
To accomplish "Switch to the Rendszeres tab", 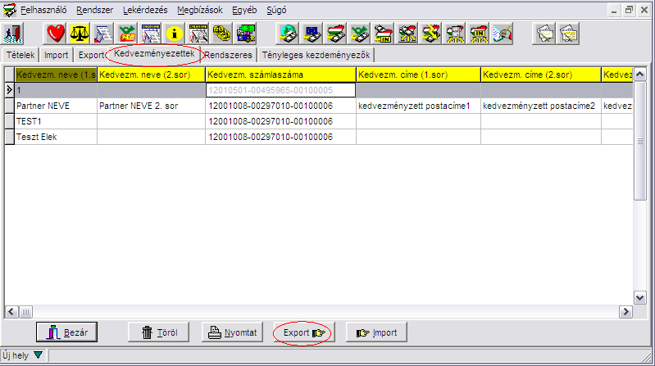I will (x=228, y=55).
